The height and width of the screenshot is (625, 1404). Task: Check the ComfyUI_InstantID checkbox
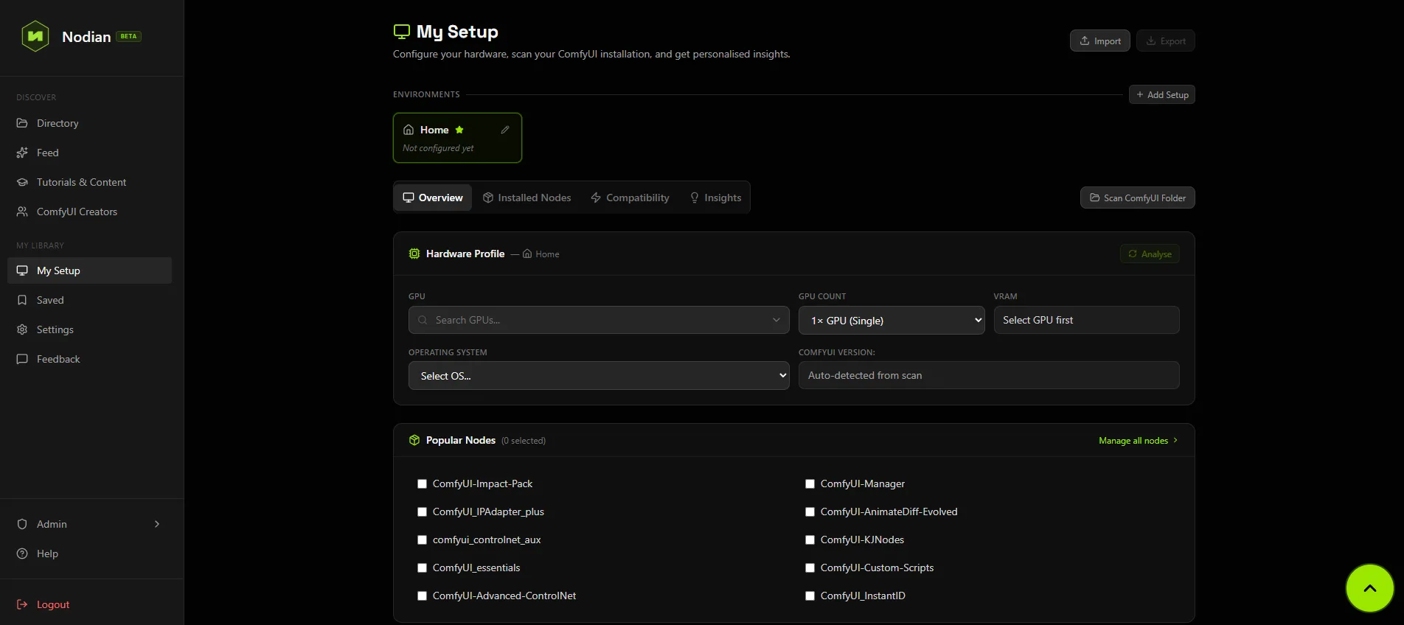tap(810, 596)
